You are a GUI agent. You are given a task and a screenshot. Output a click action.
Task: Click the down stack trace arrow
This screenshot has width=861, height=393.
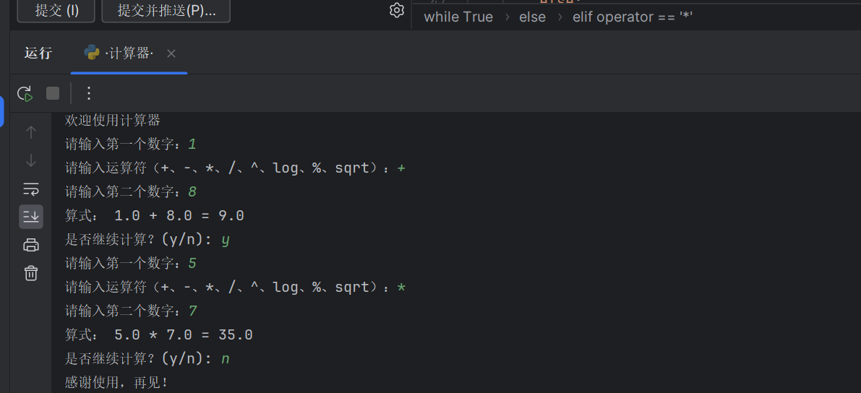[31, 160]
